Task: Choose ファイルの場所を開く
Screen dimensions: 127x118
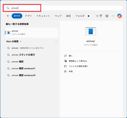Action: pyautogui.click(x=79, y=66)
